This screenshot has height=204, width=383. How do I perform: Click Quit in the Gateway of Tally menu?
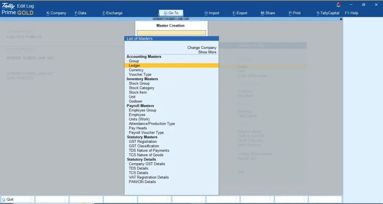pyautogui.click(x=241, y=172)
